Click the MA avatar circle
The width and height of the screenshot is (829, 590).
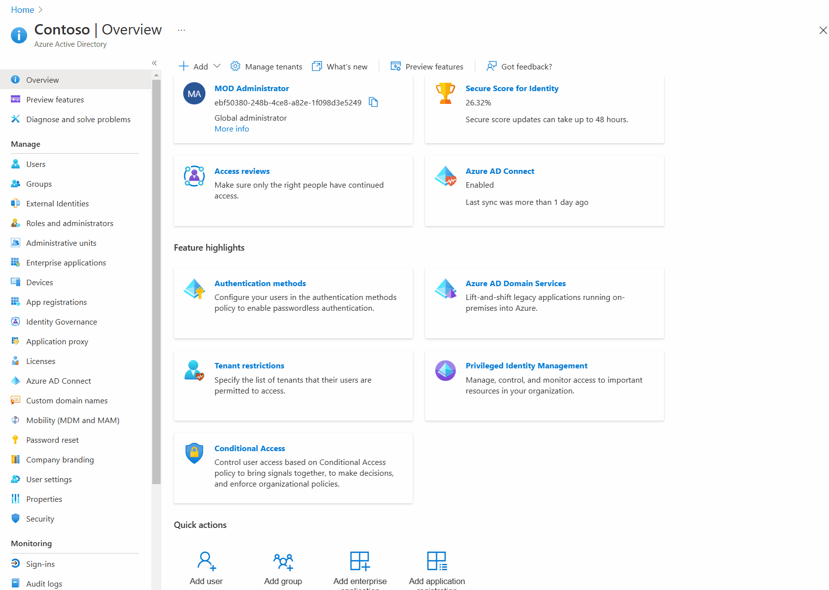tap(194, 94)
